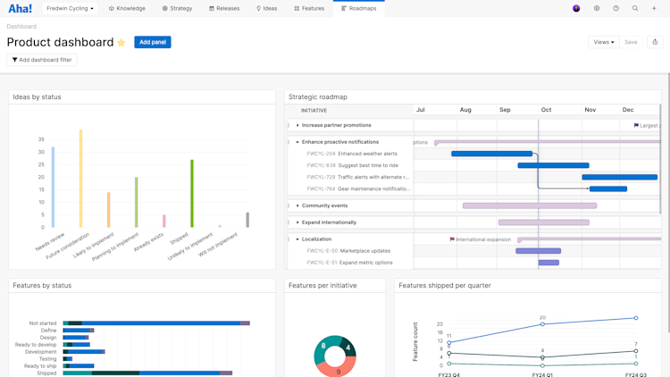Viewport: 670px width, 377px height.
Task: Click the Dashboard breadcrumb link
Action: click(21, 27)
